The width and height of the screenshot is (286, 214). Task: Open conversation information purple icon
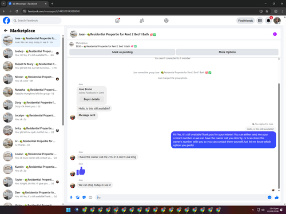pyautogui.click(x=275, y=34)
